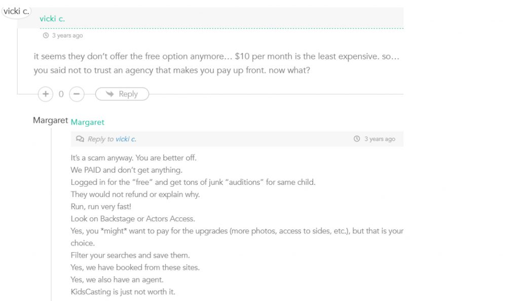Viewport: 519px width, 301px height.
Task: Click the "Look on Backstage or Actors Access" line
Action: tap(133, 219)
